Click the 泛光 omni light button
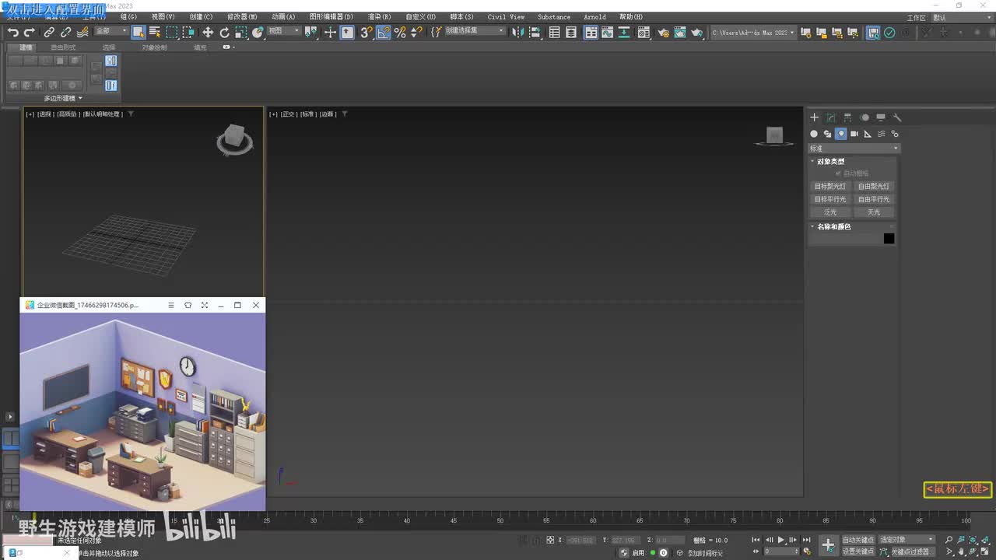The image size is (996, 560). click(830, 212)
